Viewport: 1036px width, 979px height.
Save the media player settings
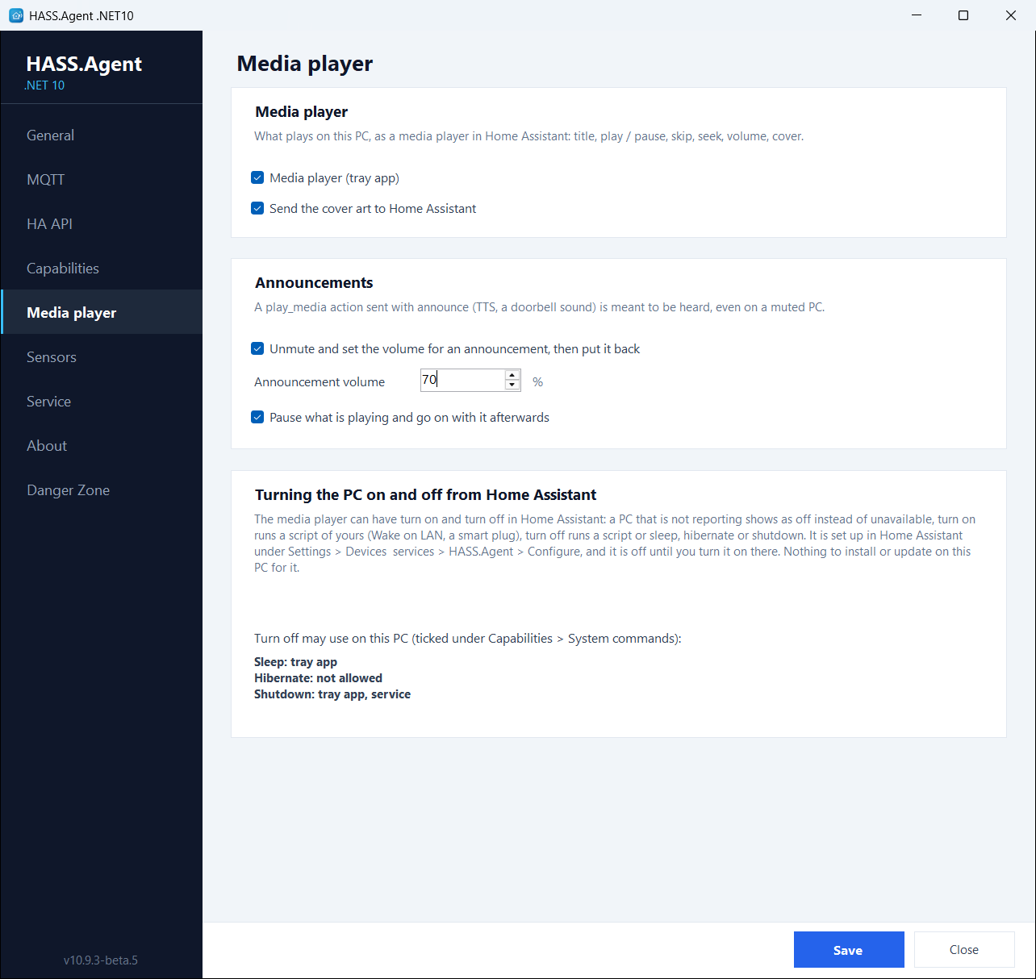click(849, 950)
